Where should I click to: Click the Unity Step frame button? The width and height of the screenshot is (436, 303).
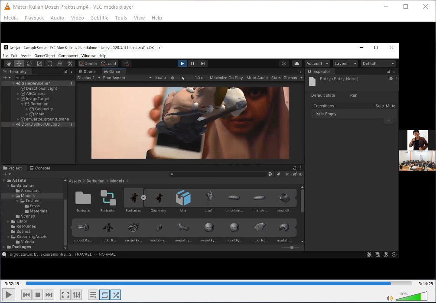pyautogui.click(x=203, y=63)
